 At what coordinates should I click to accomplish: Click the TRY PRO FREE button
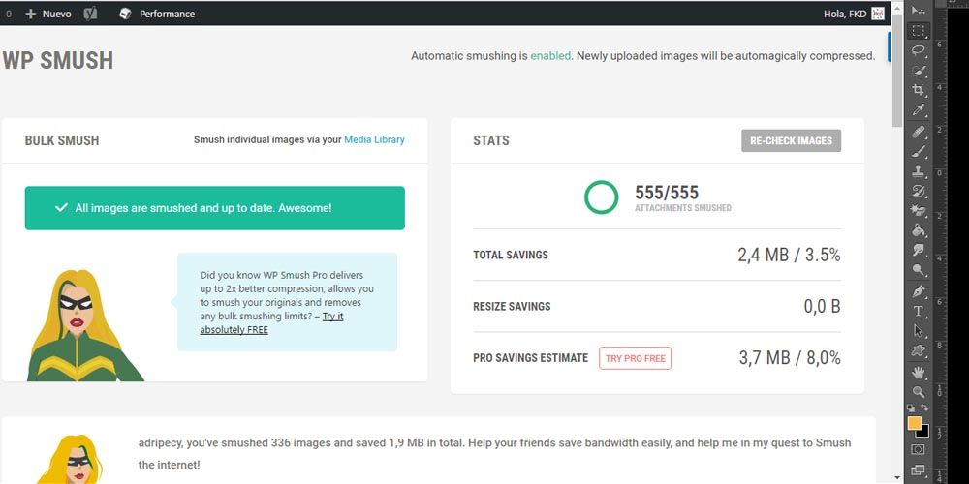(636, 358)
